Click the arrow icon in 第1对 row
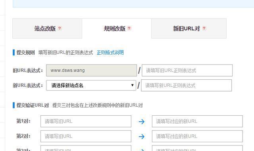The width and height of the screenshot is (254, 151). pos(142,122)
